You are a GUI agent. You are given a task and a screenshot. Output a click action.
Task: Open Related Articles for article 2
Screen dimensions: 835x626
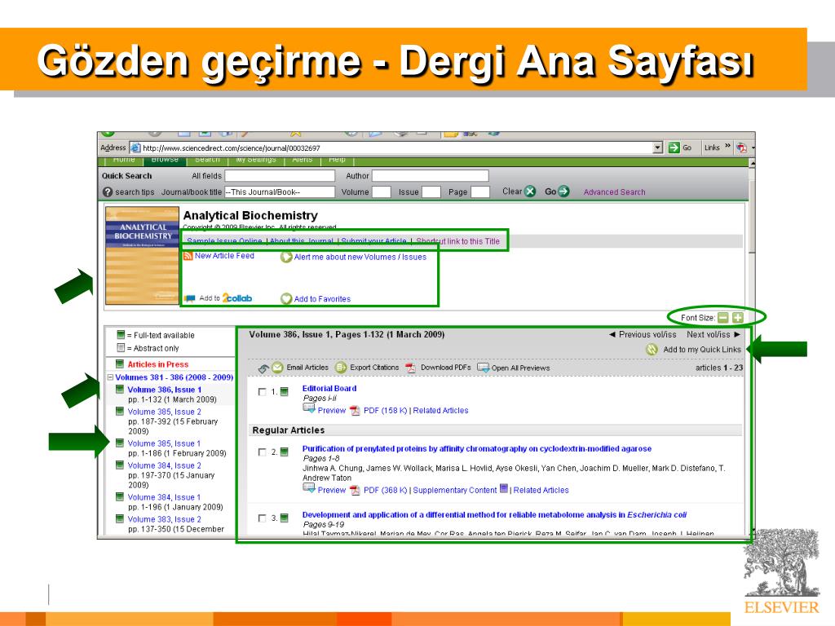coord(541,490)
